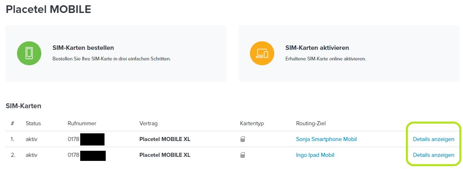Click the Routing-Ziel column header

pyautogui.click(x=311, y=123)
